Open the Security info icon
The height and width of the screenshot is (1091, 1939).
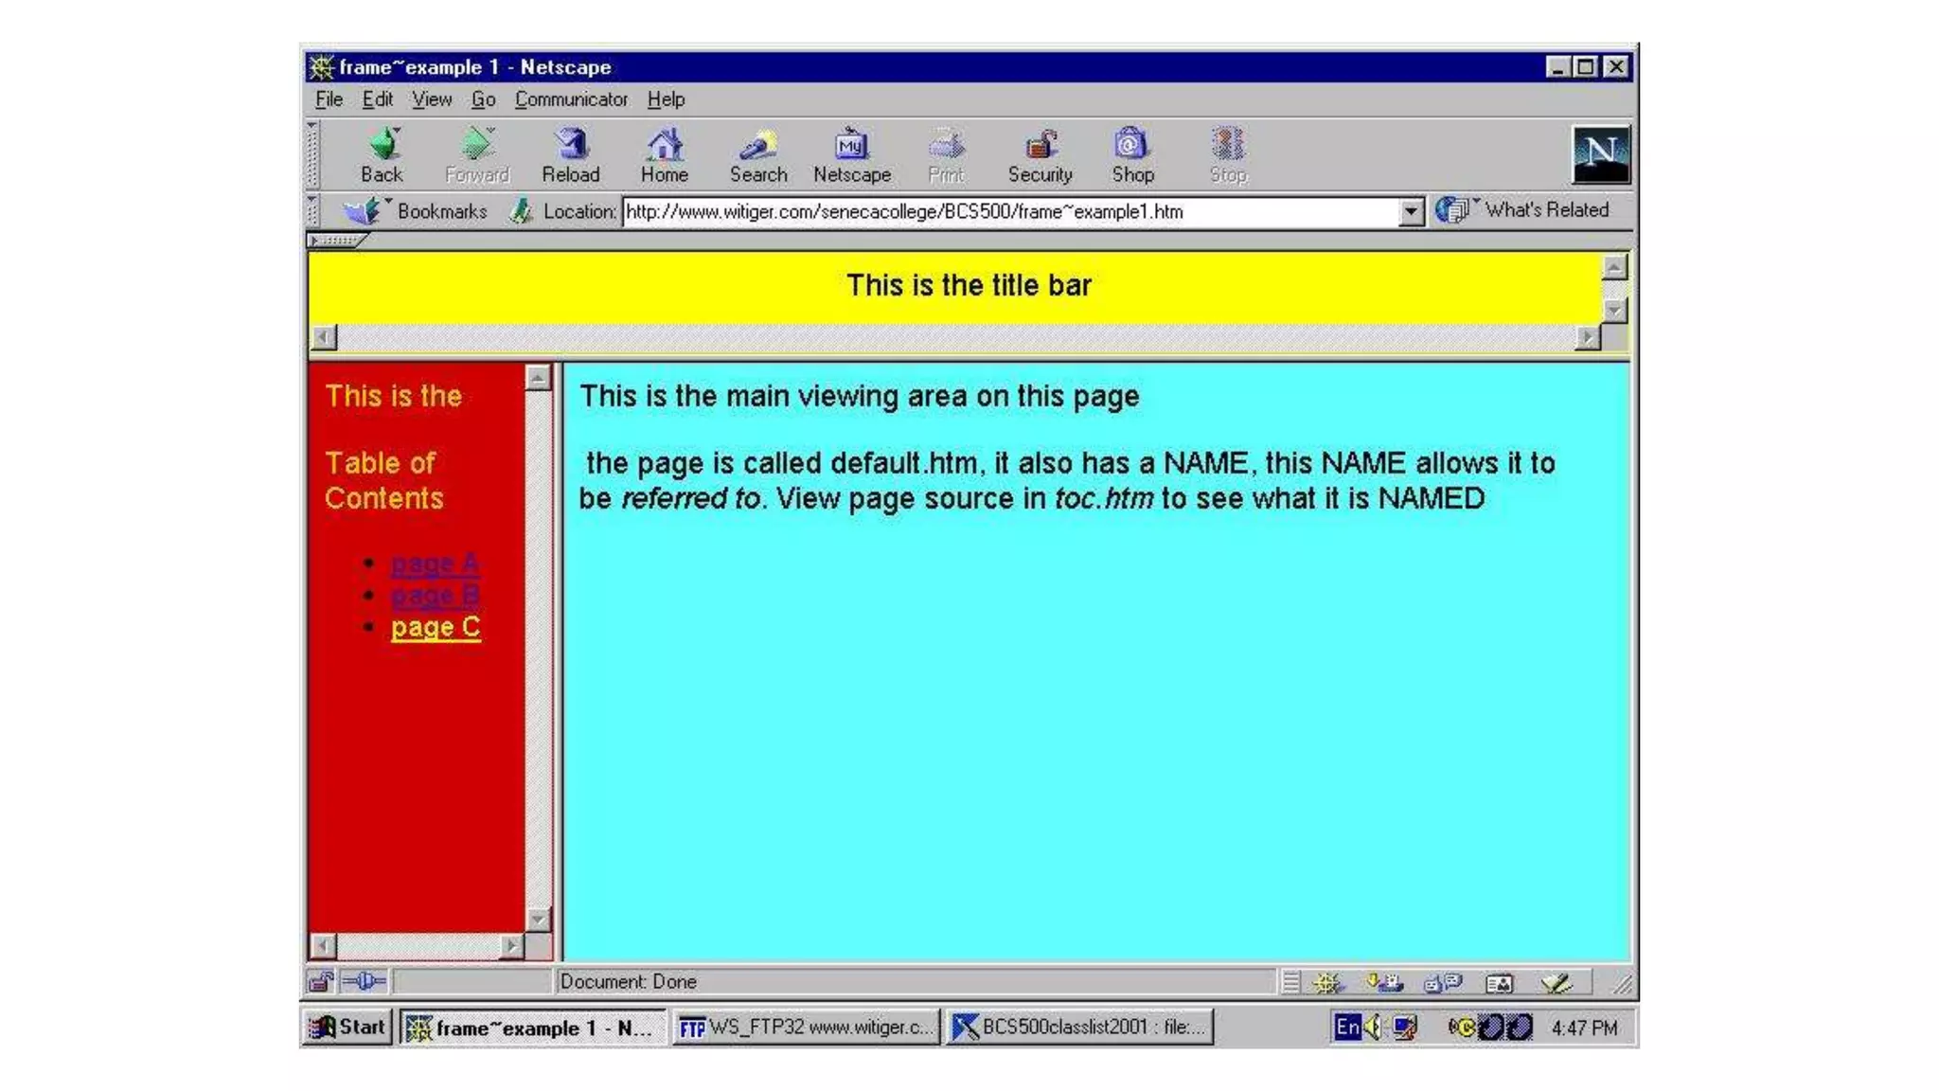1040,147
